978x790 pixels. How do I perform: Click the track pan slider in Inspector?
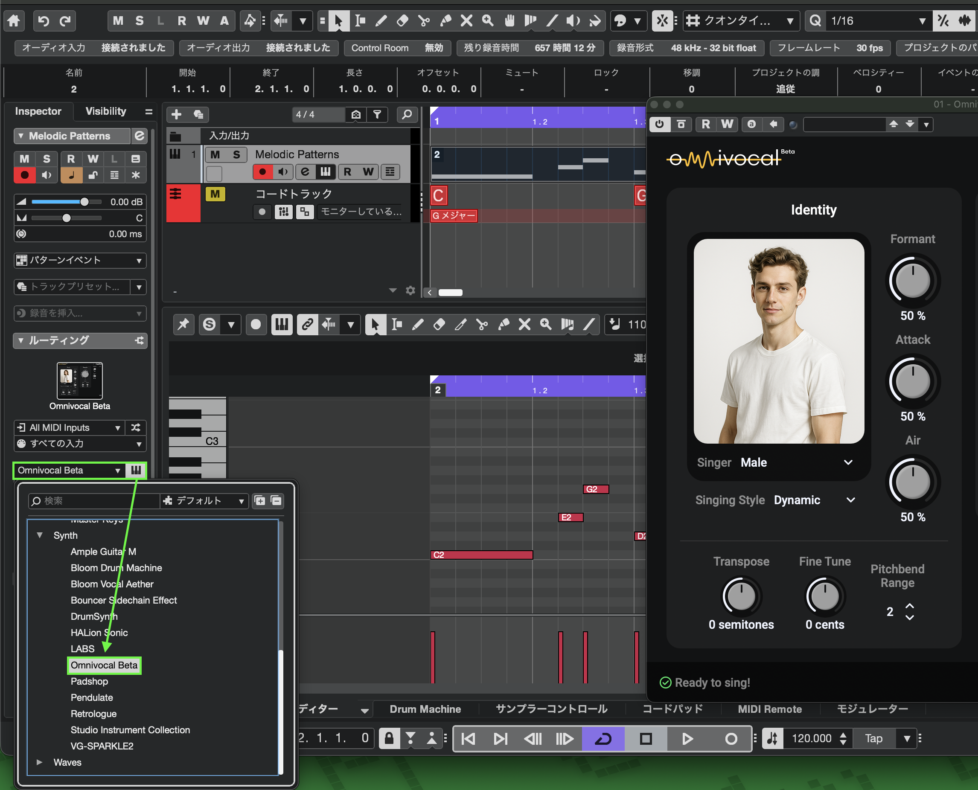coord(67,218)
